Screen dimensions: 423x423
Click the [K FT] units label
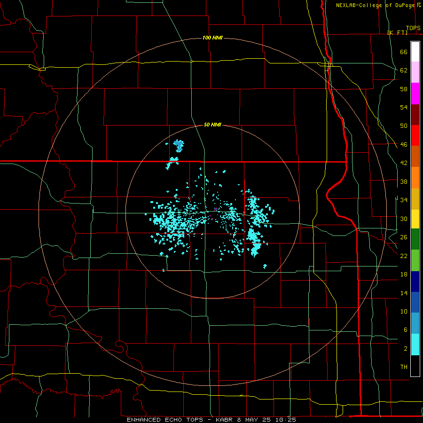[x=397, y=32]
